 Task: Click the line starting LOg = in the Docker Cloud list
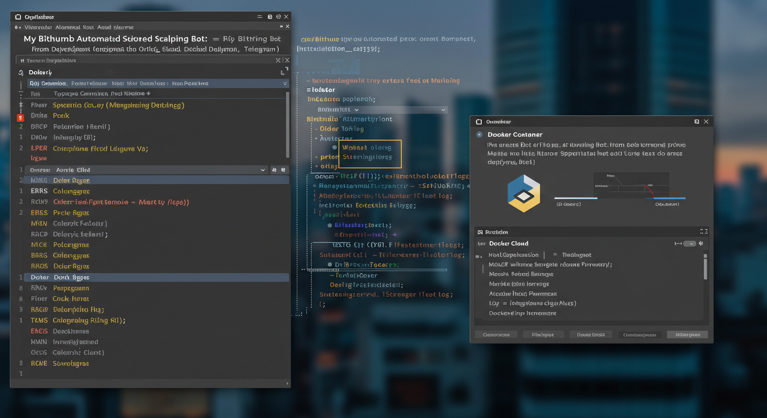coord(532,303)
